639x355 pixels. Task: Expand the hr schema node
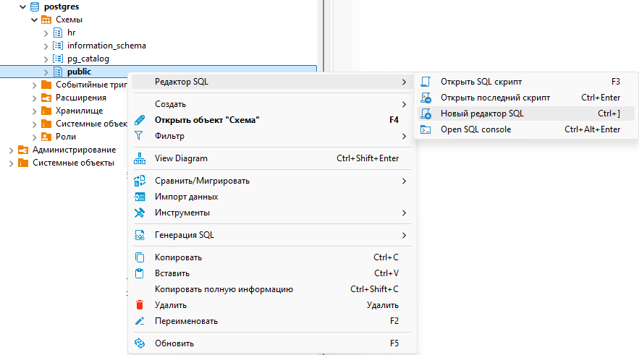[x=46, y=33]
